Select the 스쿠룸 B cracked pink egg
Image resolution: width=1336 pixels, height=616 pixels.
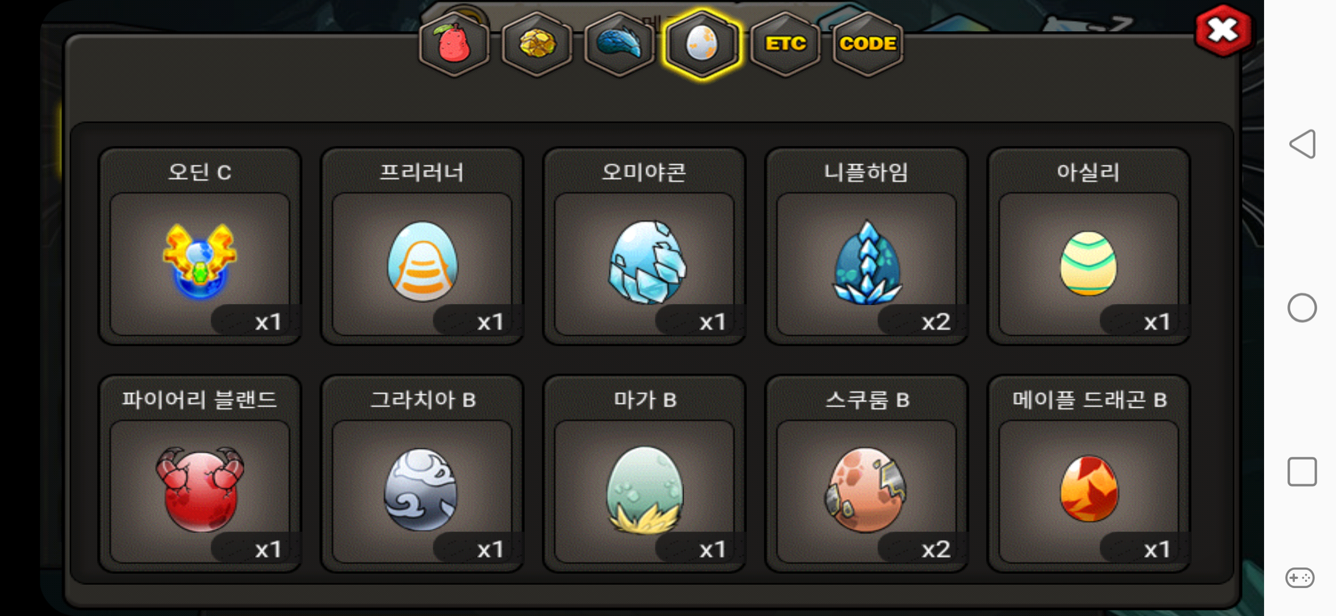(866, 473)
